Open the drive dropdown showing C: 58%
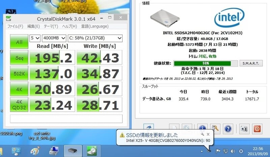The width and height of the screenshot is (270, 157). tap(95, 38)
